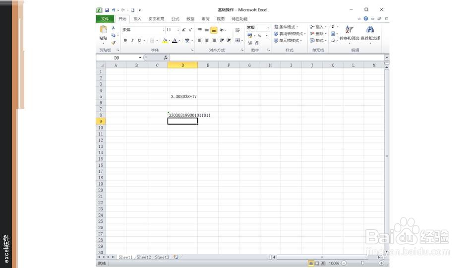Click the Copy icon in clipboard group
Image resolution: width=476 pixels, height=268 pixels.
[113, 35]
